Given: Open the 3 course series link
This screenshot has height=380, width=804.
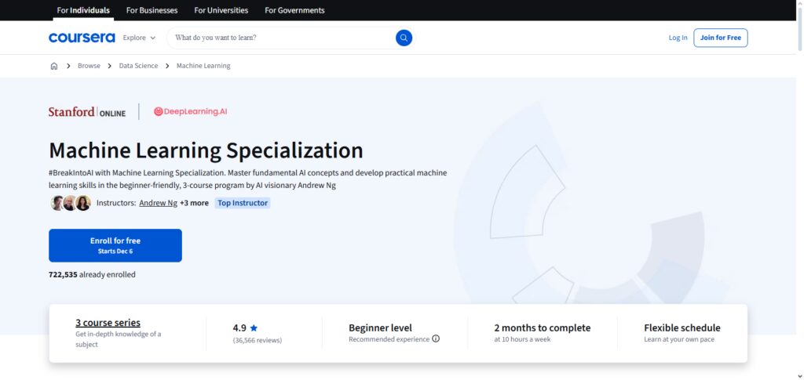Looking at the screenshot, I should pyautogui.click(x=108, y=323).
